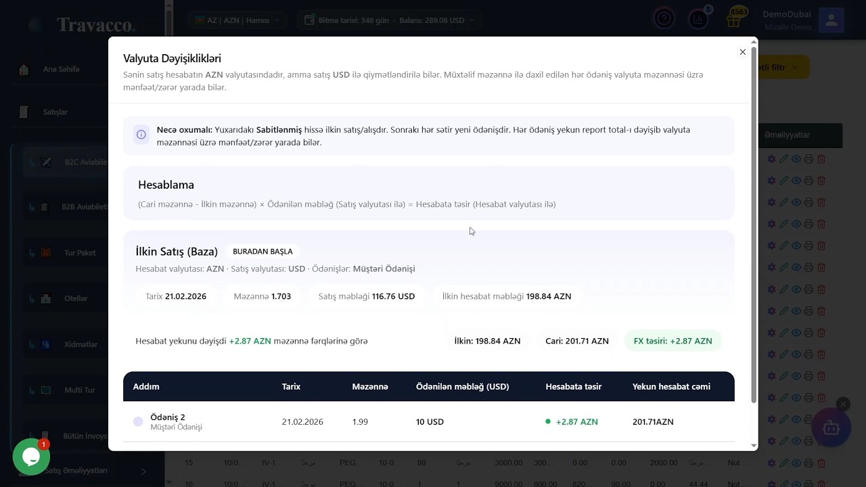Click settings gear in row 15

[x=772, y=463]
